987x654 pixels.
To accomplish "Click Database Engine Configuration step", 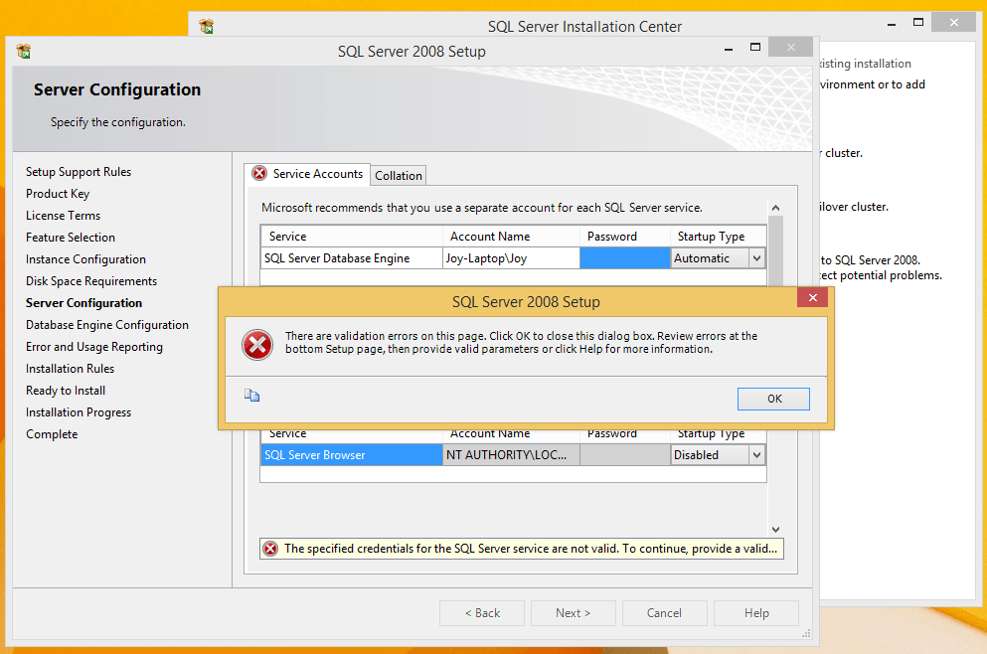I will [x=107, y=325].
